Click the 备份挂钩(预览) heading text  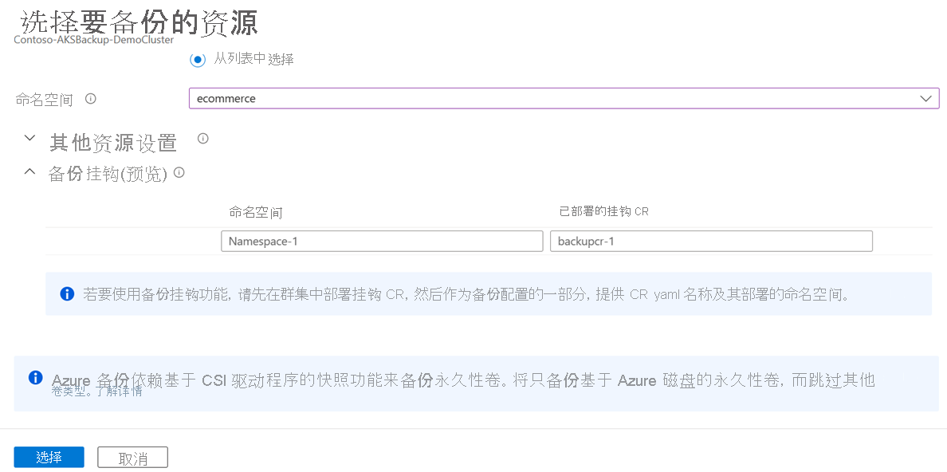tap(108, 174)
